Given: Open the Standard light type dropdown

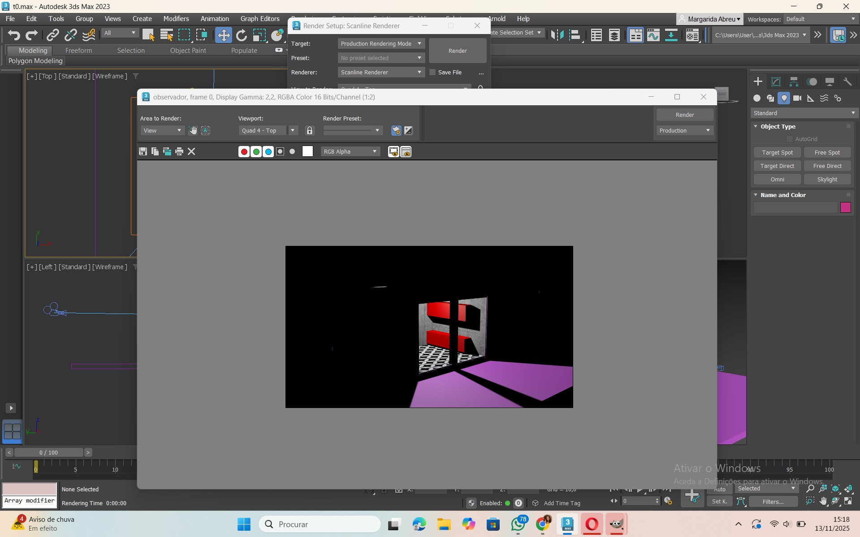Looking at the screenshot, I should click(804, 113).
